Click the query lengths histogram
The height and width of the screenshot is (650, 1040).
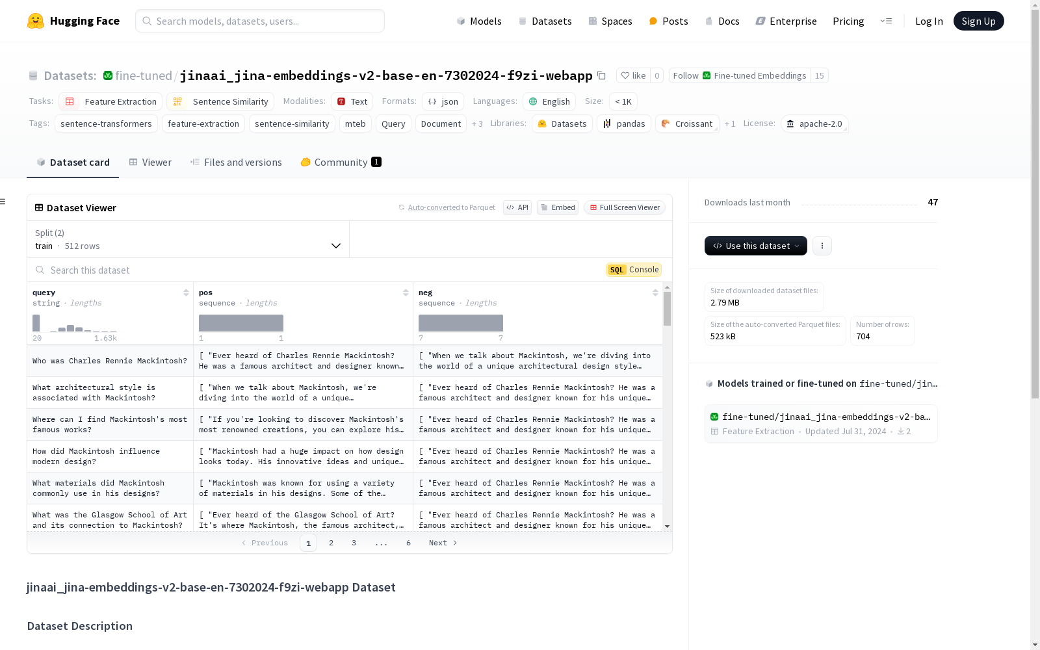tap(75, 323)
